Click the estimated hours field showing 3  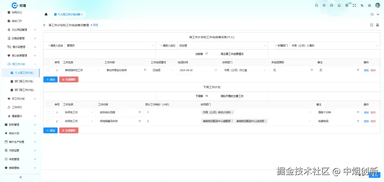pyautogui.click(x=171, y=121)
